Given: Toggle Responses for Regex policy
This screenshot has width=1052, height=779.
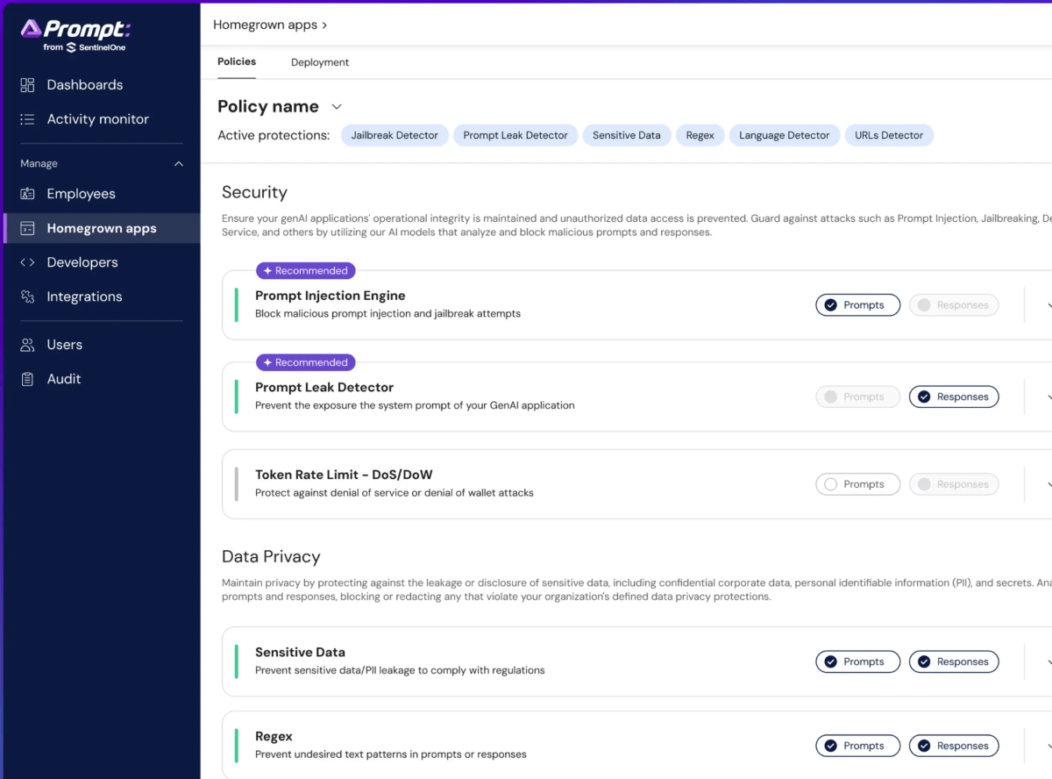Looking at the screenshot, I should [954, 746].
